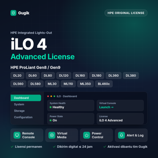Click the Power Control label text
The width and height of the screenshot is (158, 158).
(x=97, y=135)
